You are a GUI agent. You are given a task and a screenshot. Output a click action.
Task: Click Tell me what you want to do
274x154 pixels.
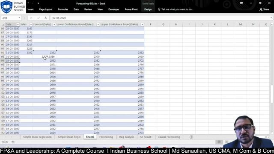[176, 9]
